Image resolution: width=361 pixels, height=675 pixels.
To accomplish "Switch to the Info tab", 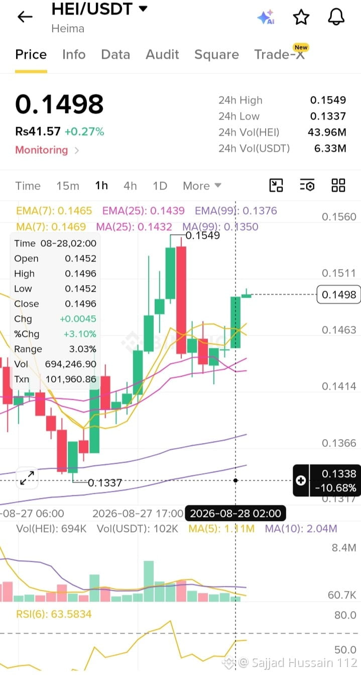I will click(74, 54).
